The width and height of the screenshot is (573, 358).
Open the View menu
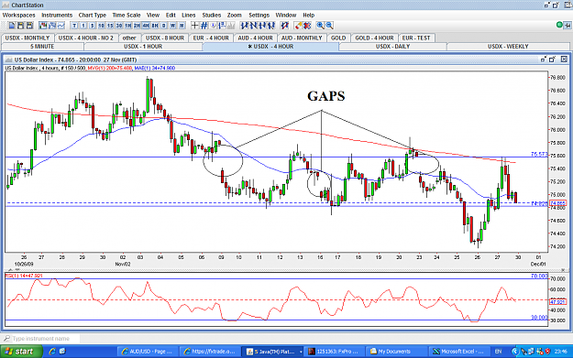tap(153, 15)
